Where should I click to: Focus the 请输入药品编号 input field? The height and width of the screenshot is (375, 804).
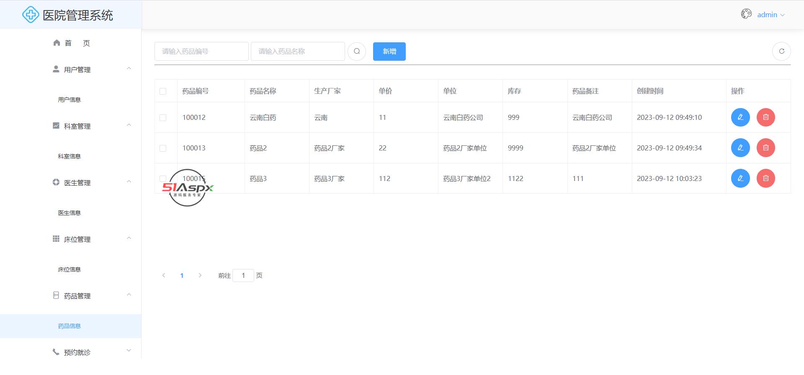[x=201, y=52]
